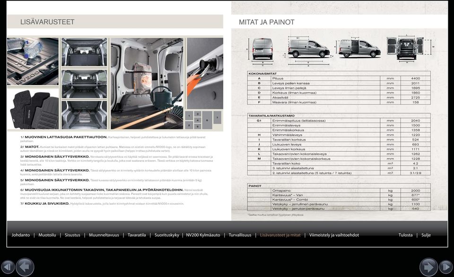This screenshot has width=454, height=277.
Task: Click the Kantavuus* – Van row
Action: [339, 195]
